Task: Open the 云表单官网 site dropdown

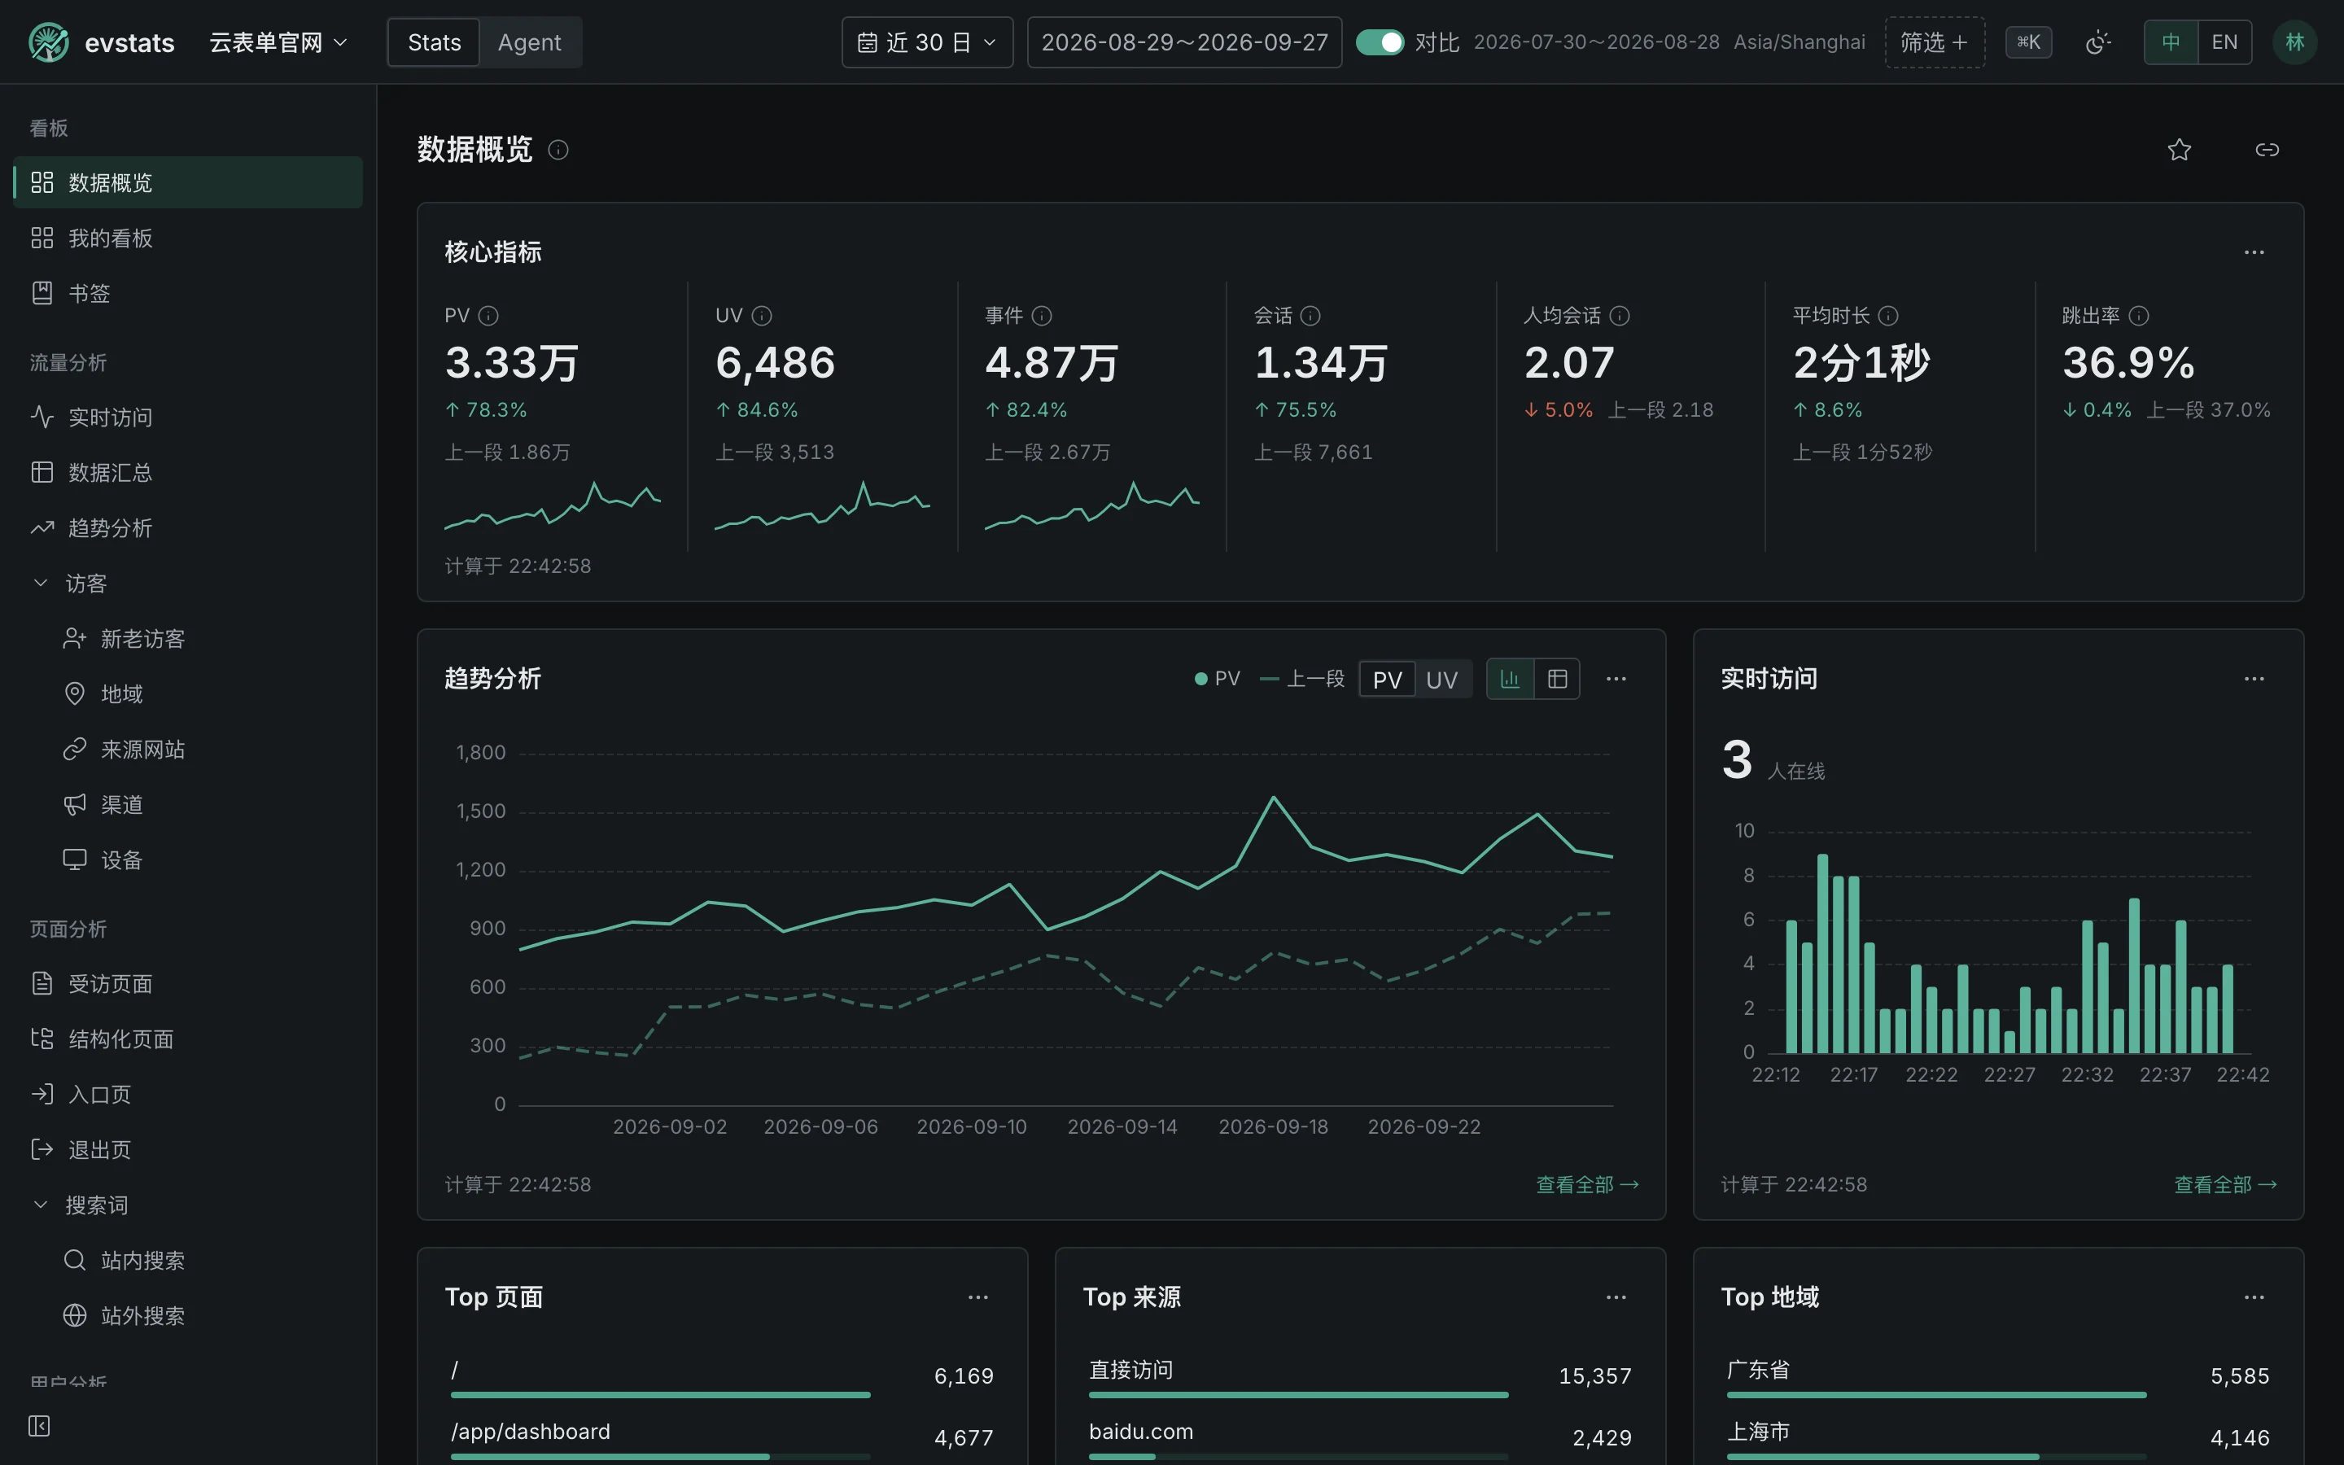Action: [278, 42]
